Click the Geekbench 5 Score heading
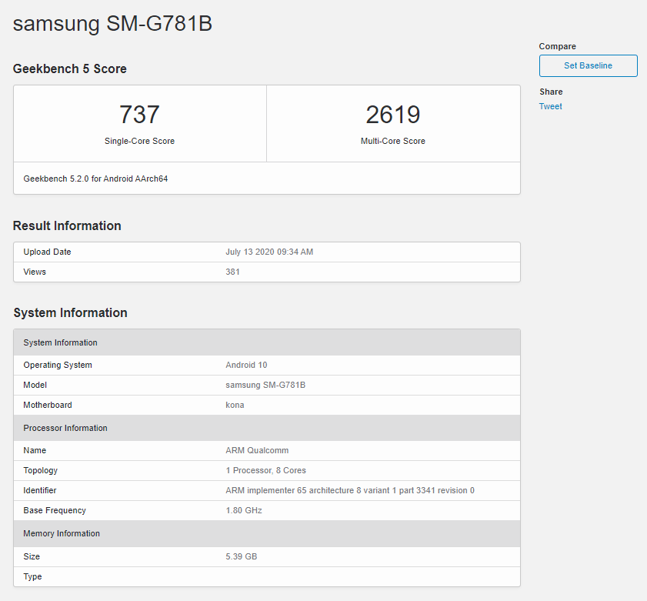Screen dimensions: 647x601 point(70,69)
